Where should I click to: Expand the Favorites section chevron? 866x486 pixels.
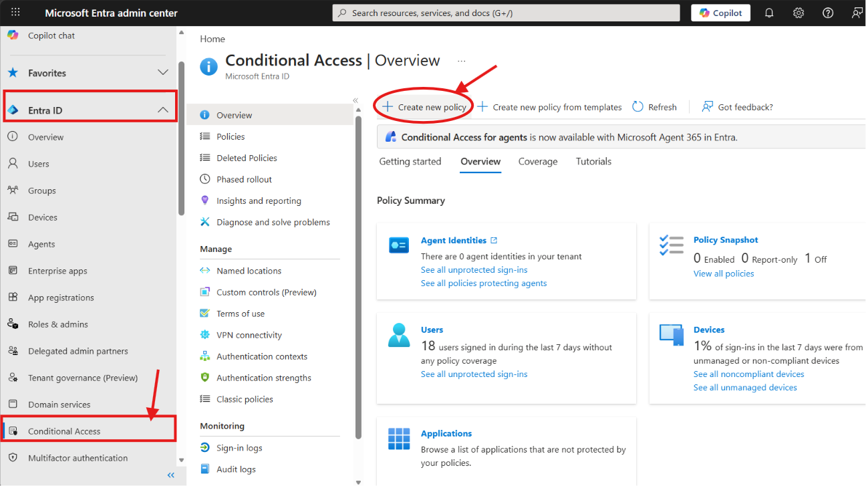coord(163,72)
